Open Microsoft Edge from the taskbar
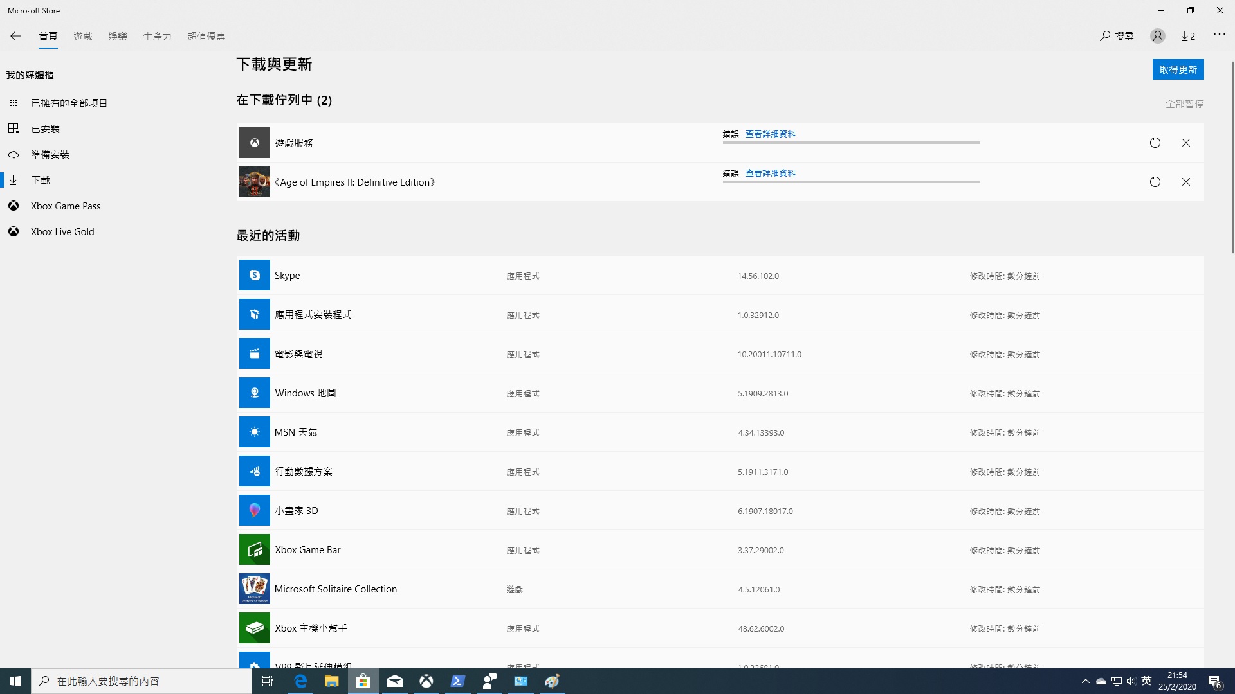Image resolution: width=1235 pixels, height=694 pixels. tap(300, 681)
